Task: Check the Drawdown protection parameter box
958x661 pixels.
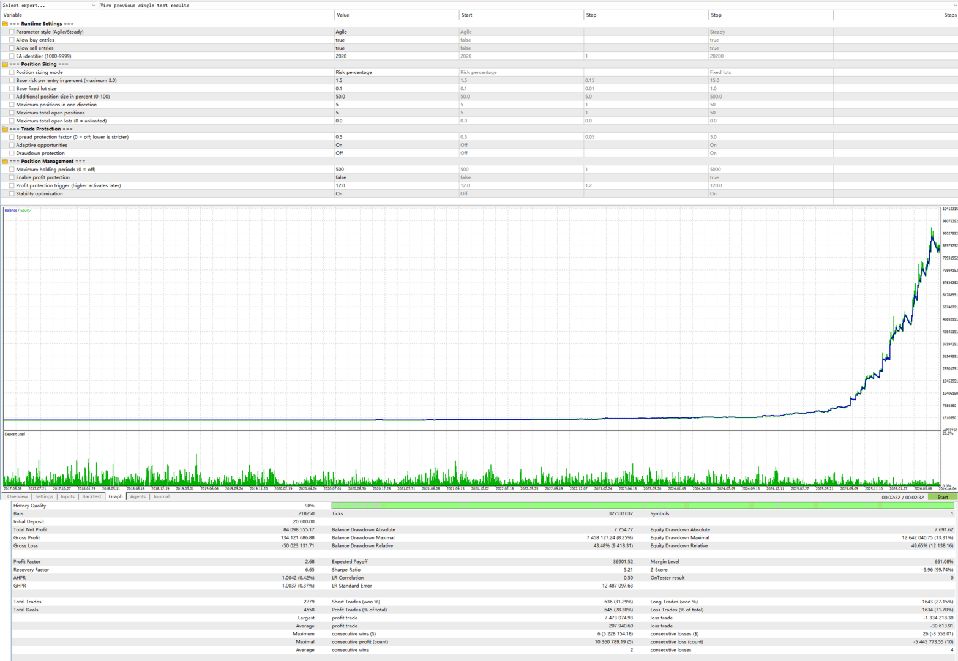Action: (12, 153)
